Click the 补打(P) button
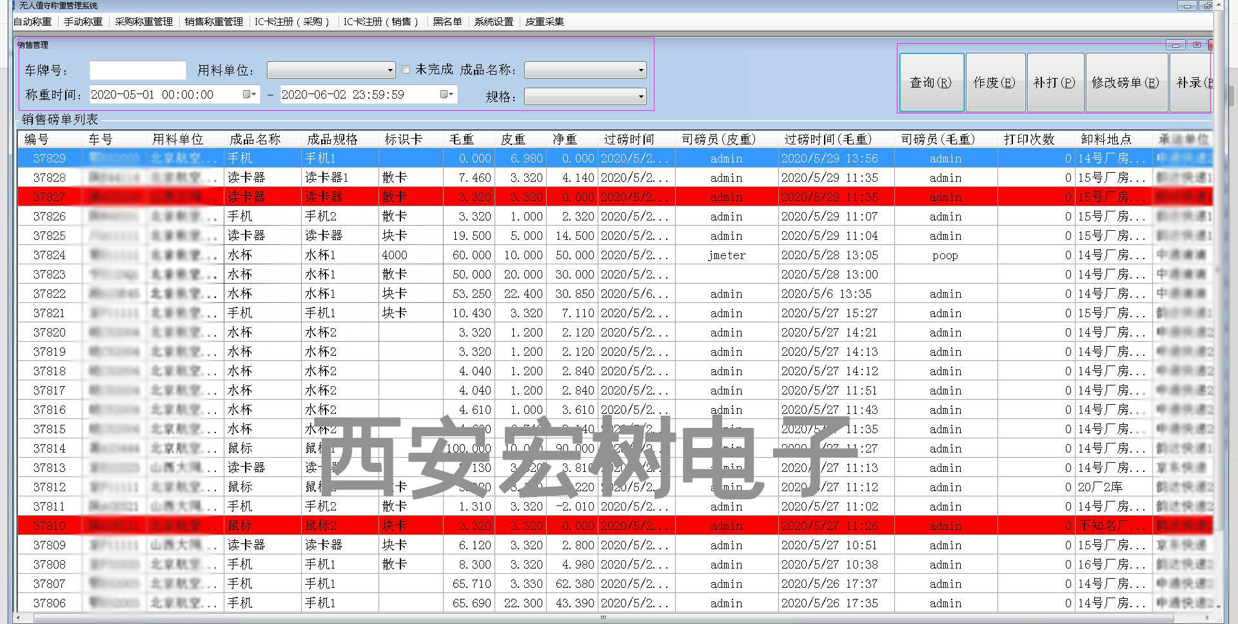Screen dimensions: 1238x624 (x=1055, y=83)
